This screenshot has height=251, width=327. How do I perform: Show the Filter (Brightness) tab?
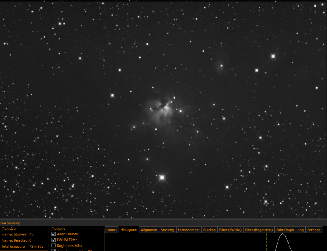pyautogui.click(x=259, y=230)
